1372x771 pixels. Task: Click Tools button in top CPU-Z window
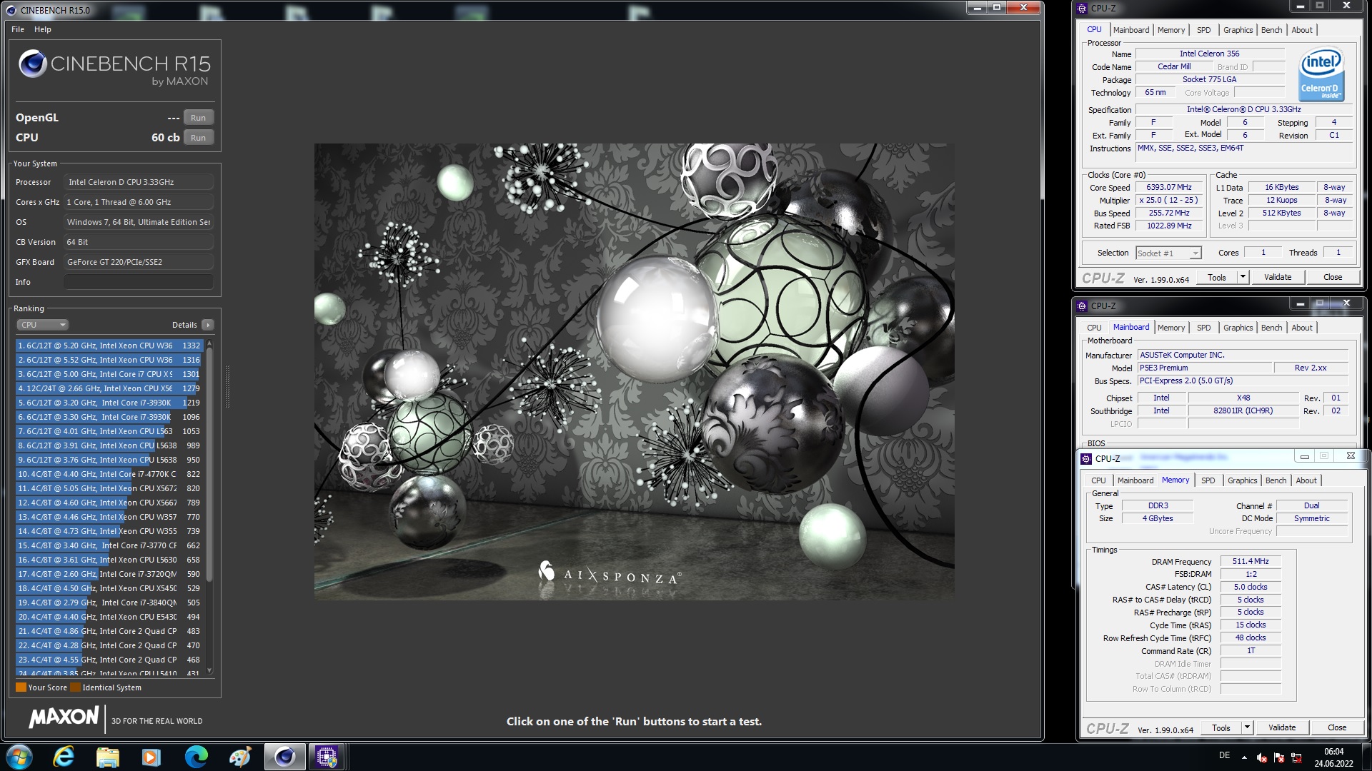point(1217,277)
